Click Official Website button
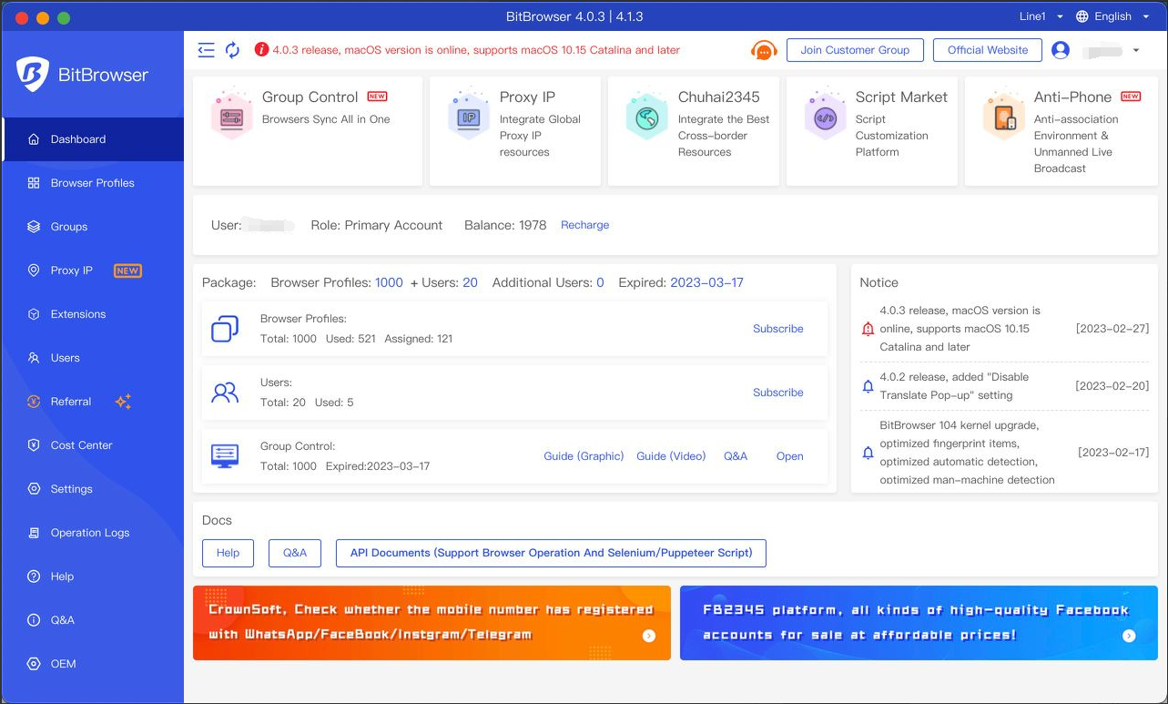1168x704 pixels. tap(988, 50)
